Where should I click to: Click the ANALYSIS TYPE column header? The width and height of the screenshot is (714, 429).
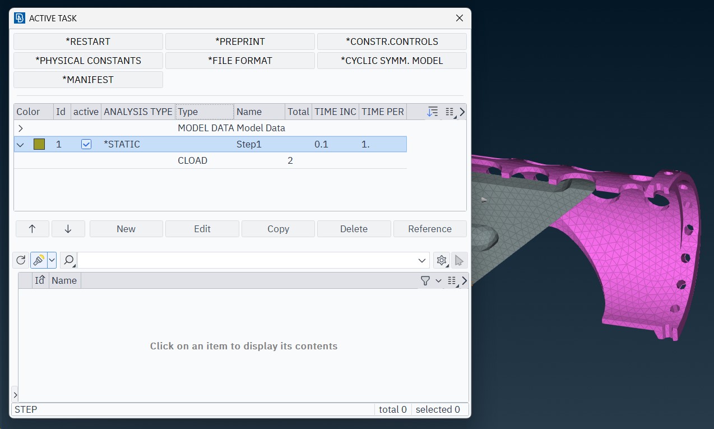click(138, 112)
